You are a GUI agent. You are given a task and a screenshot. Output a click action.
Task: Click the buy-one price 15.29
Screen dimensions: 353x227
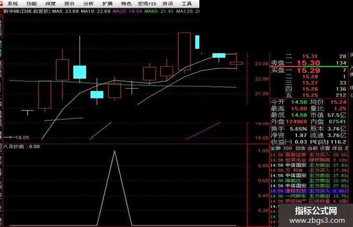308,70
